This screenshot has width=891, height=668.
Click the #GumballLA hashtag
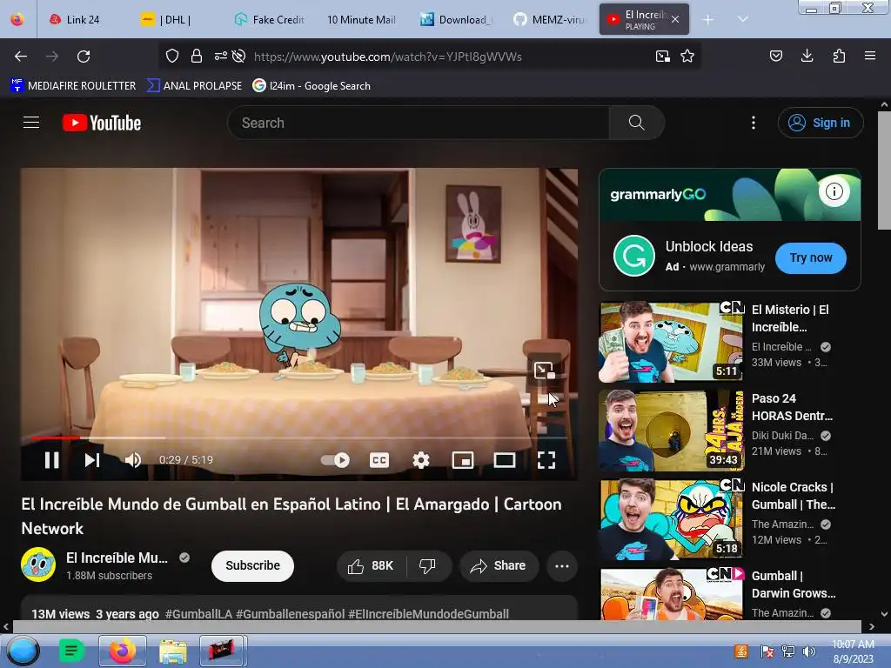(198, 614)
